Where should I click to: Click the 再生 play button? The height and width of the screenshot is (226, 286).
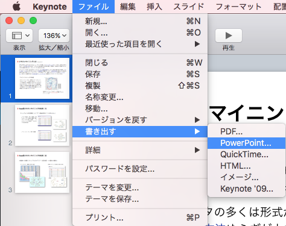point(229,36)
